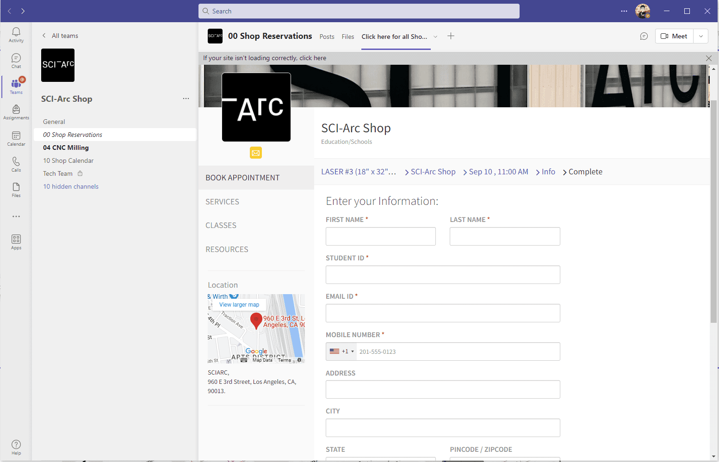Open Settings and more menu
The width and height of the screenshot is (719, 462).
tap(624, 11)
